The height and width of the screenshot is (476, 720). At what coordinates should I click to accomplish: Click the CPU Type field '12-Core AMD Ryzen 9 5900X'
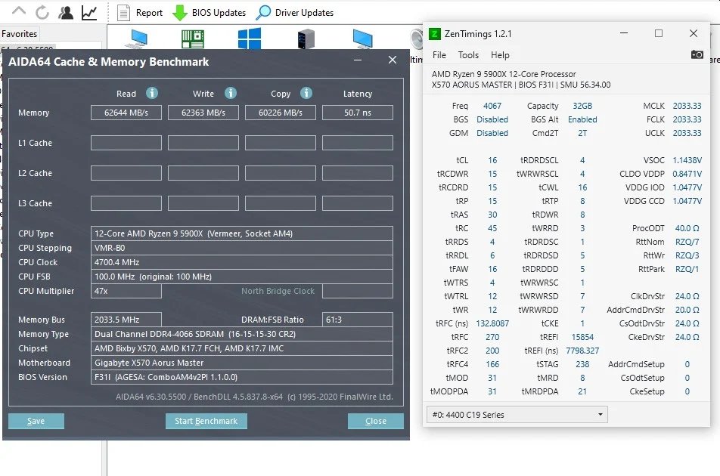tap(242, 233)
